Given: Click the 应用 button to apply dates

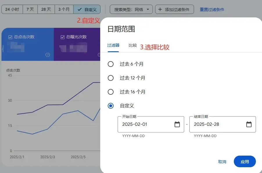Looking at the screenshot, I should pos(245,161).
